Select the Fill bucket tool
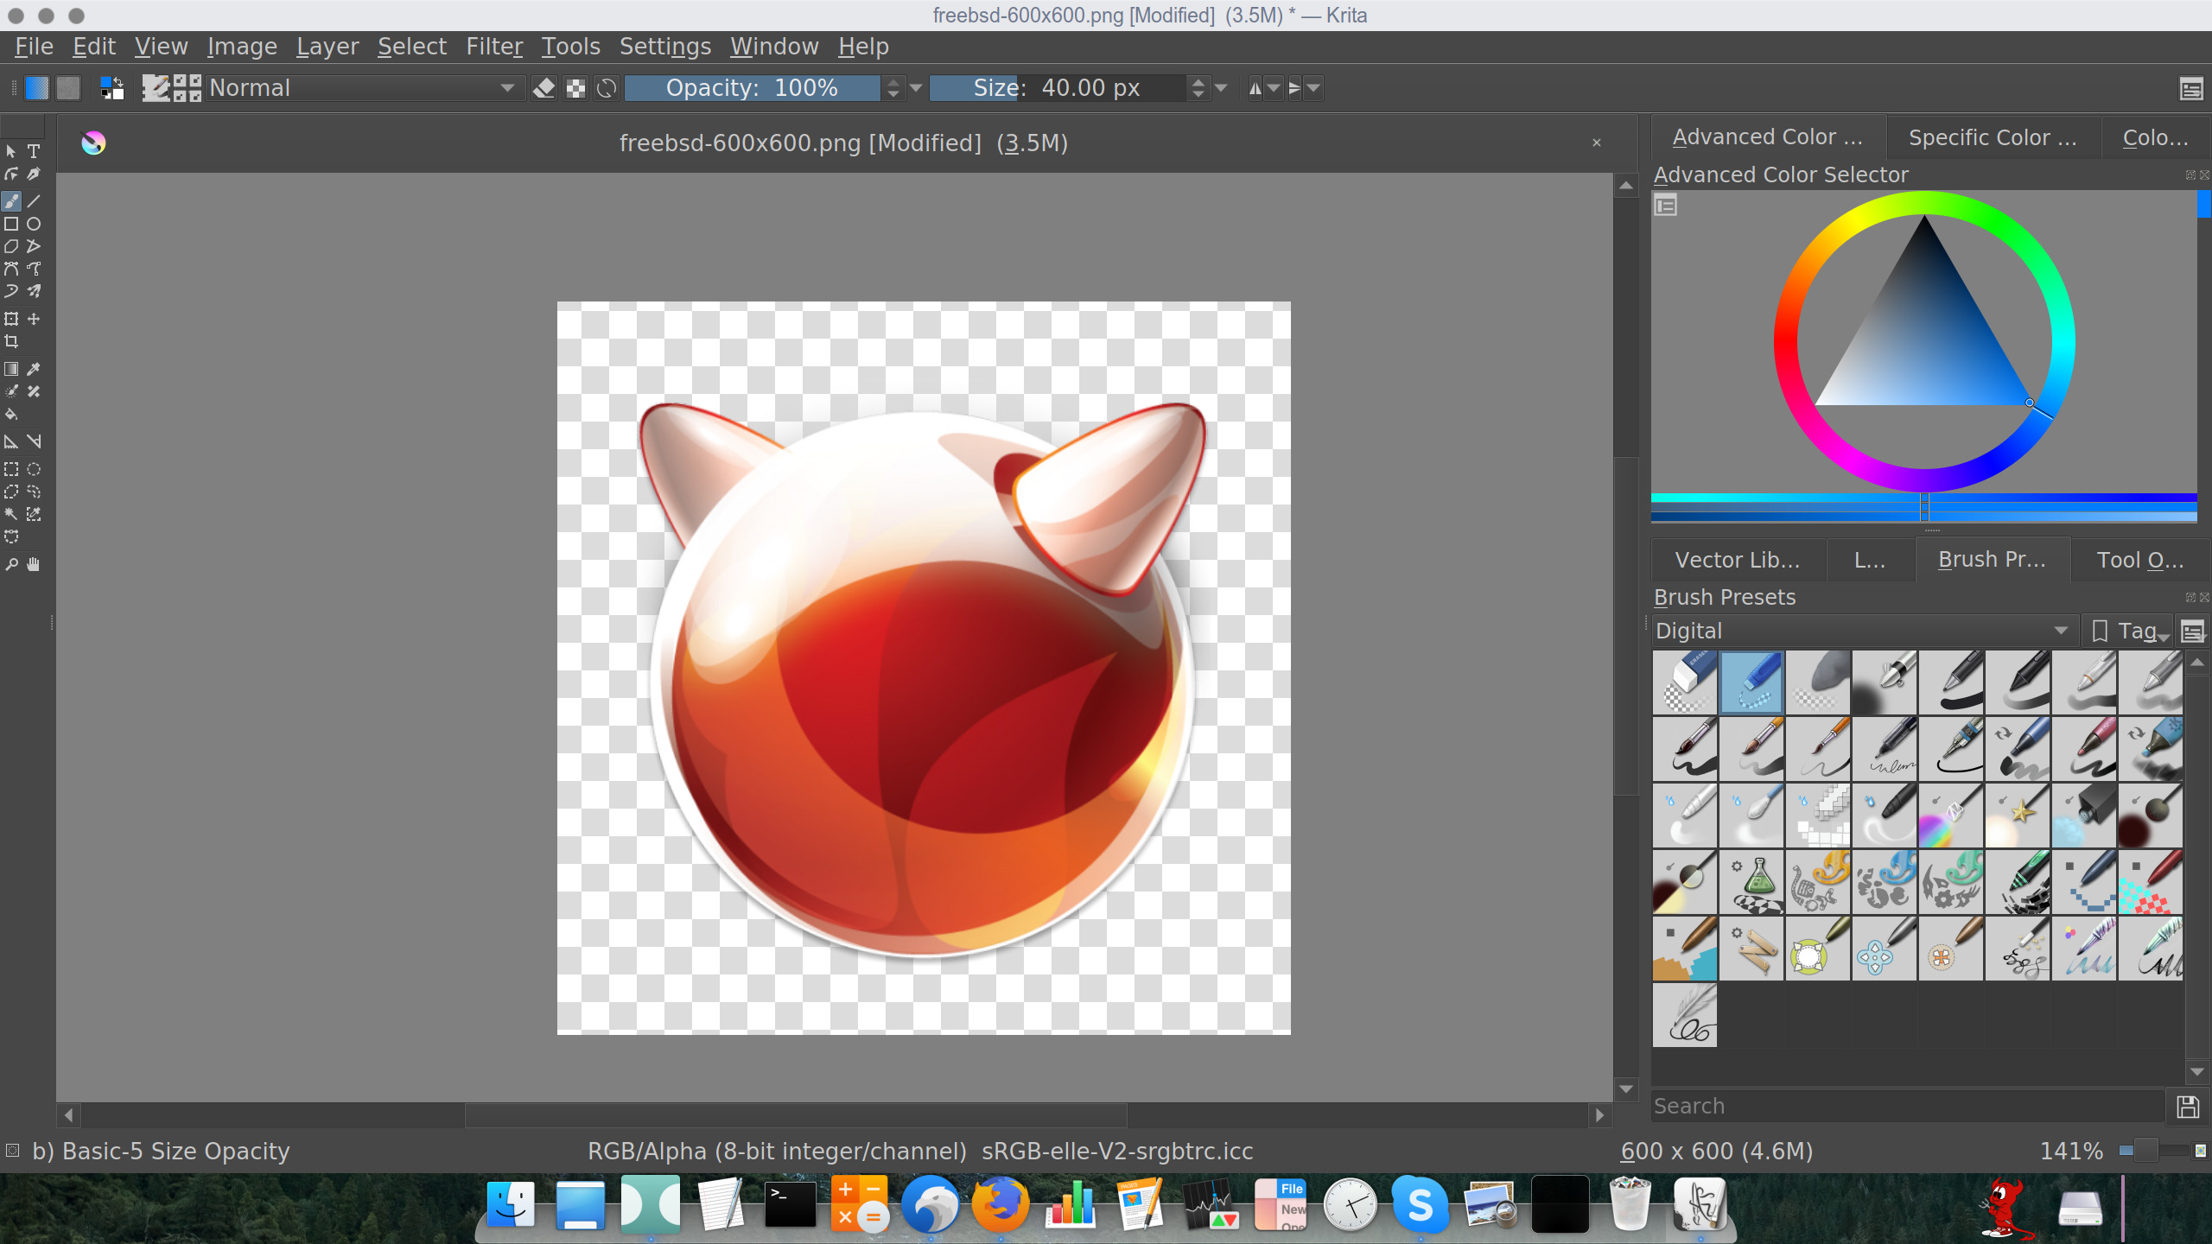Screen dimensions: 2212x1244 tap(11, 414)
